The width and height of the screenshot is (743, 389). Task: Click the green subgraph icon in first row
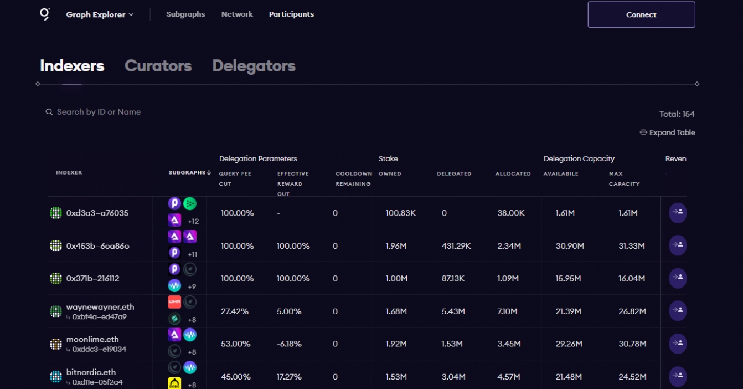(x=190, y=203)
